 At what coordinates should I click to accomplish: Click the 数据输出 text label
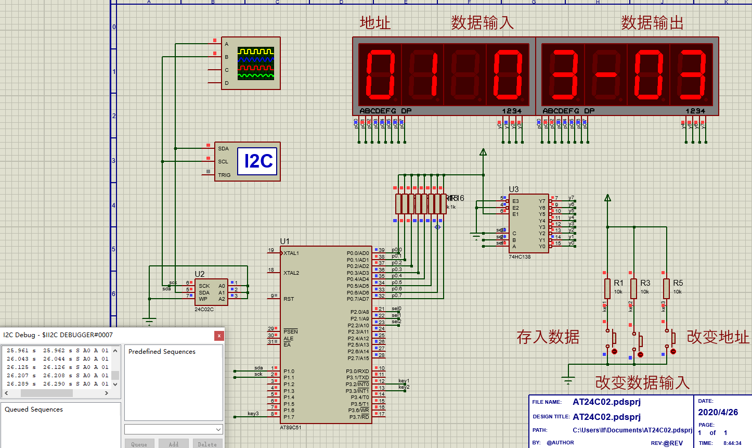(x=652, y=23)
